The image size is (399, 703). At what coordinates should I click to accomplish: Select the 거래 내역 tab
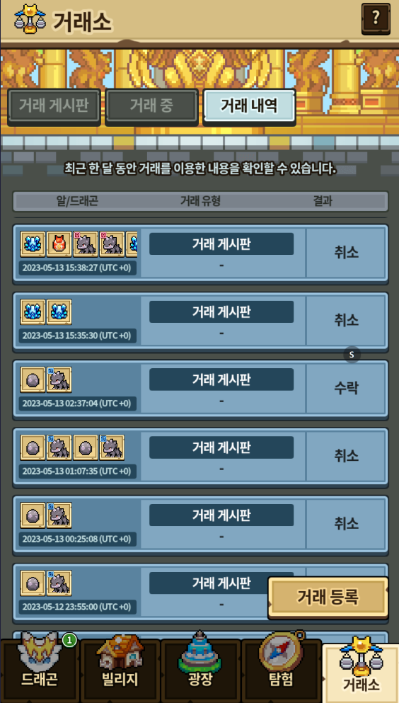point(249,105)
